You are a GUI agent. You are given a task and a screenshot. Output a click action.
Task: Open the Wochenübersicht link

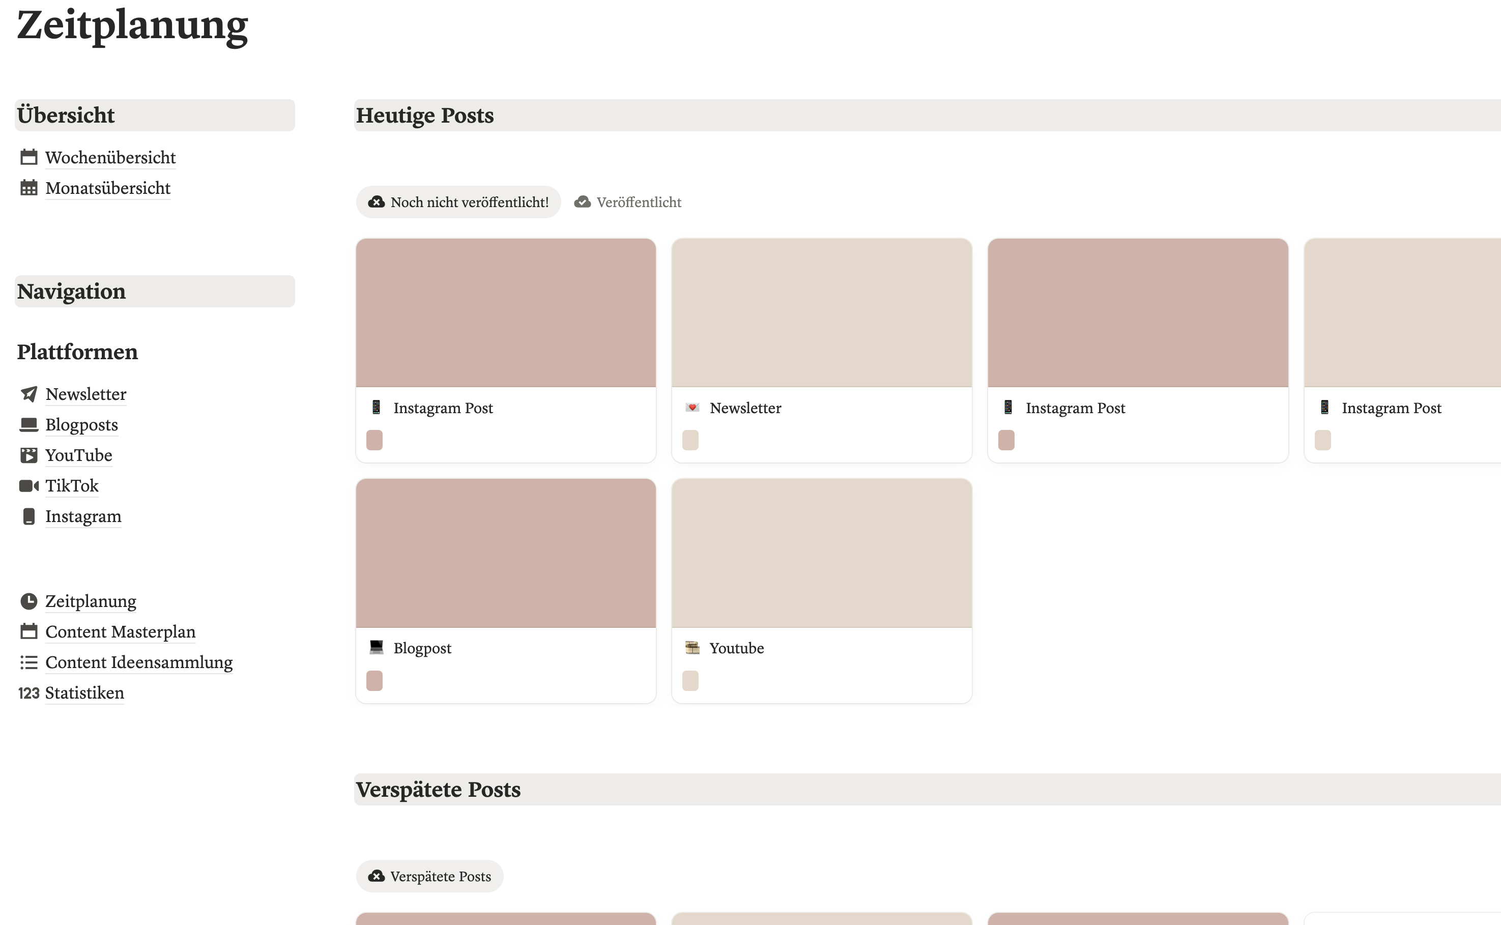click(x=111, y=157)
